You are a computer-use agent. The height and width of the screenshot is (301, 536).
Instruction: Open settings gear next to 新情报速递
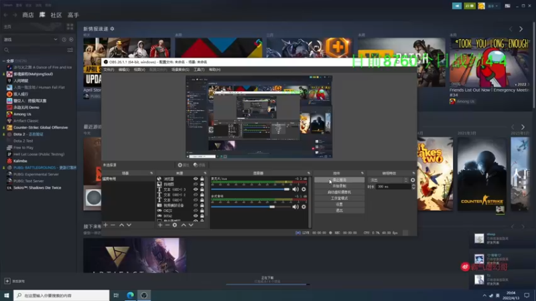pos(112,29)
